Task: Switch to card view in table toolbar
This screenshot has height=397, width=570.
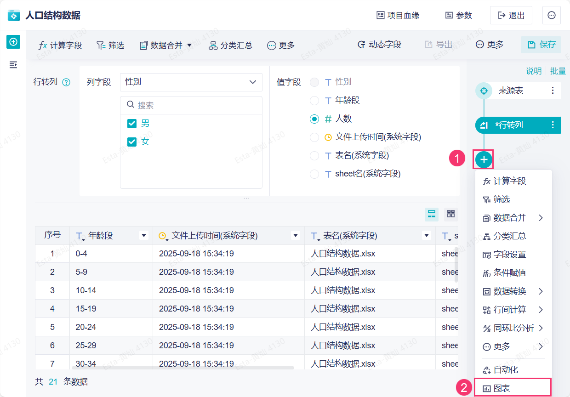Action: coord(450,214)
